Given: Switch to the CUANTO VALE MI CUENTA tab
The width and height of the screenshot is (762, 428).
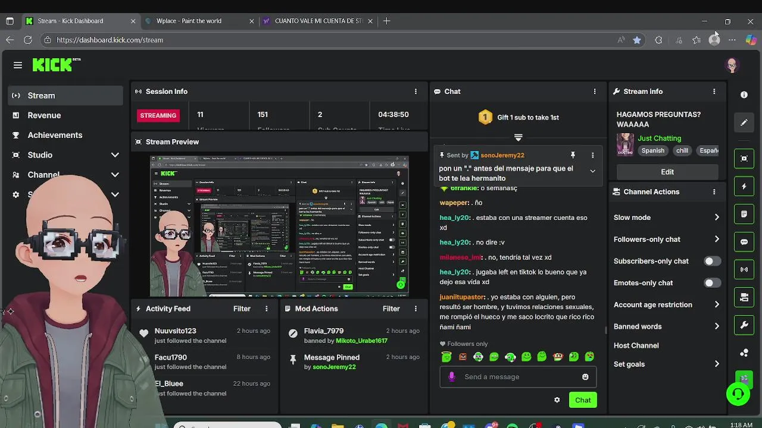Looking at the screenshot, I should (318, 21).
